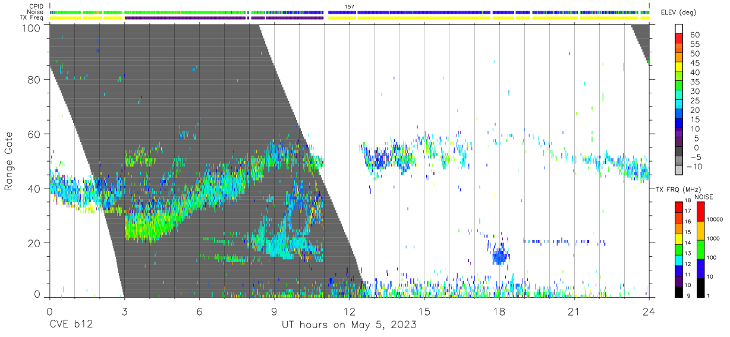Select the CPID value '157'

coord(350,7)
